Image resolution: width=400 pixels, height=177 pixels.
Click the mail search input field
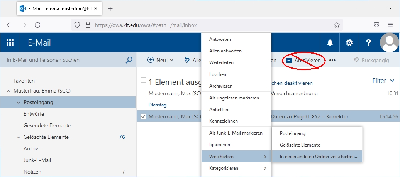(64, 60)
